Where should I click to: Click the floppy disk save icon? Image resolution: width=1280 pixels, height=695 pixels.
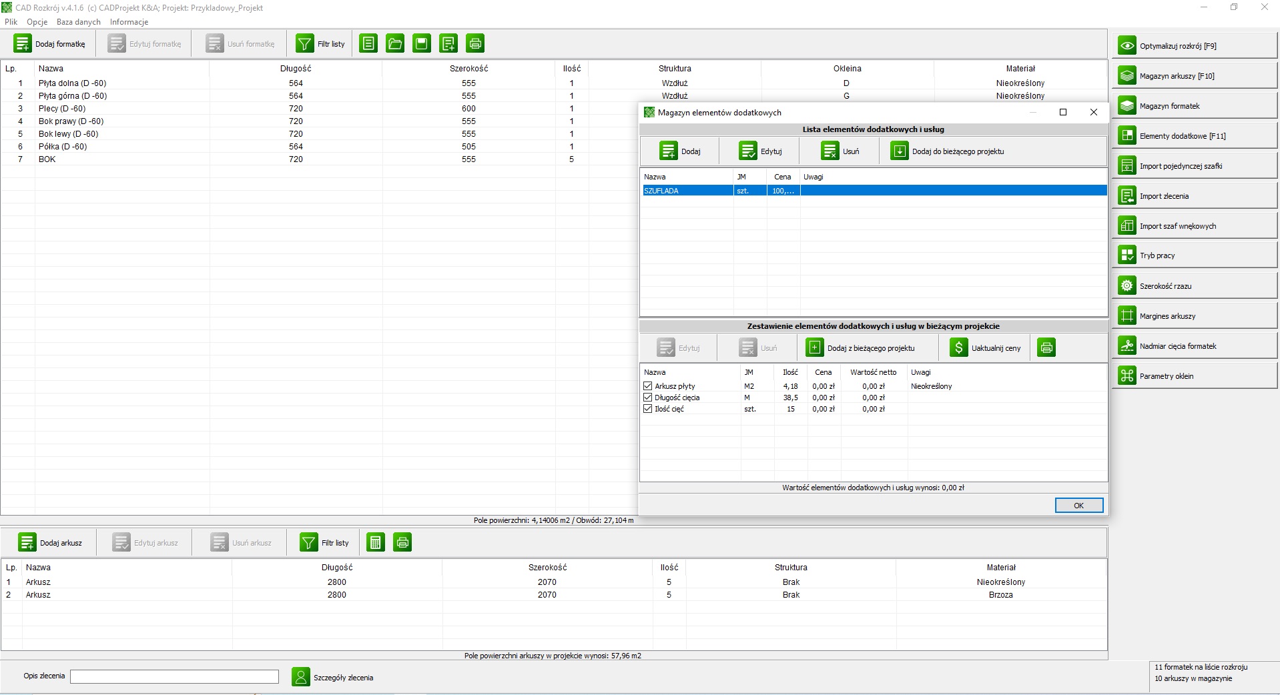click(422, 44)
